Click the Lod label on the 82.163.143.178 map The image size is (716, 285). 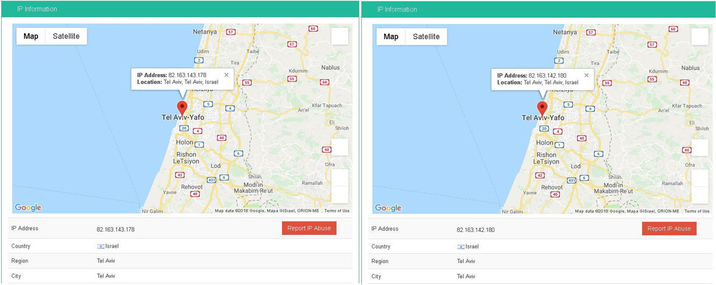[x=215, y=166]
